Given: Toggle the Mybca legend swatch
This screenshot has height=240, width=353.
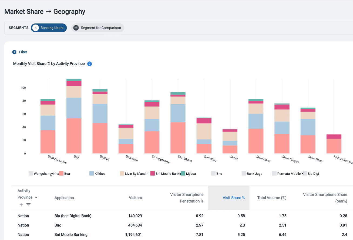Looking at the screenshot, I should click(183, 173).
